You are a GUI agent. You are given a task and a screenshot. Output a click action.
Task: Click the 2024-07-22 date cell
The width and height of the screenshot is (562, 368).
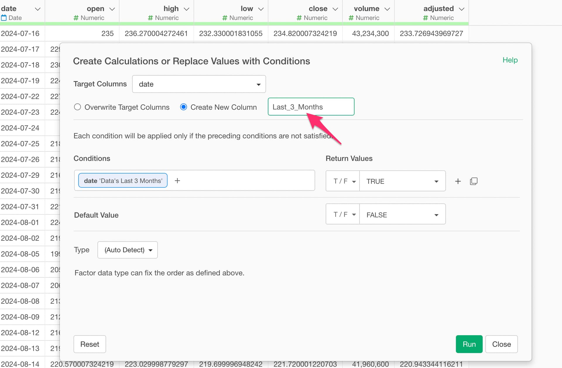pyautogui.click(x=23, y=96)
